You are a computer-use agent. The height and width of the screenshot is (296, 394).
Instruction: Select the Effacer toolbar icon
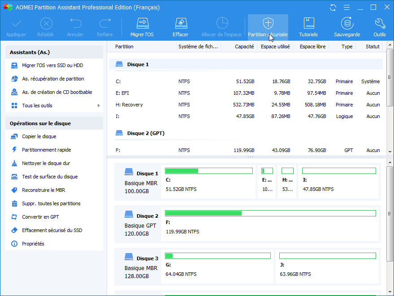(180, 27)
